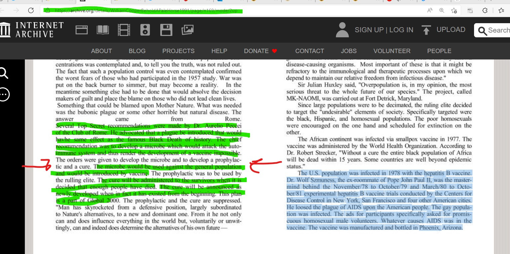The width and height of the screenshot is (510, 254).
Task: Open the Software floppy-disk icon
Action: click(166, 30)
